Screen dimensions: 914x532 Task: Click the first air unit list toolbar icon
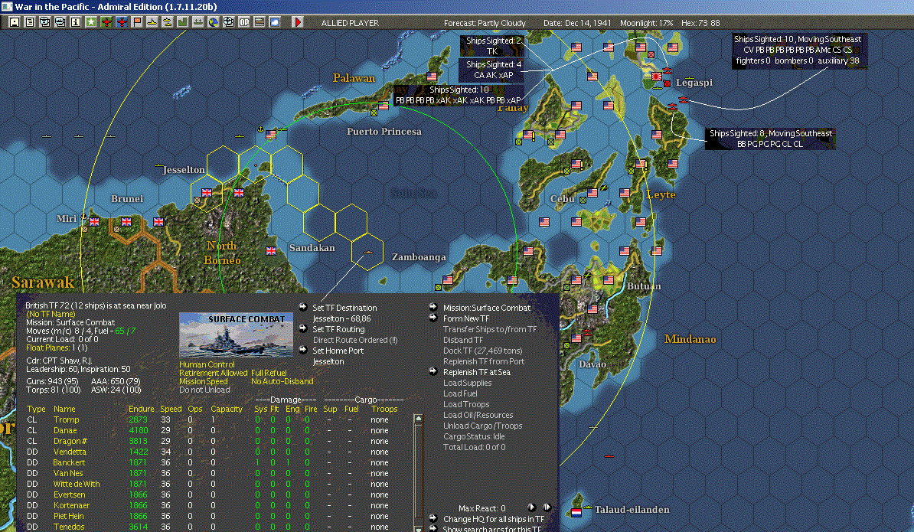(x=45, y=22)
